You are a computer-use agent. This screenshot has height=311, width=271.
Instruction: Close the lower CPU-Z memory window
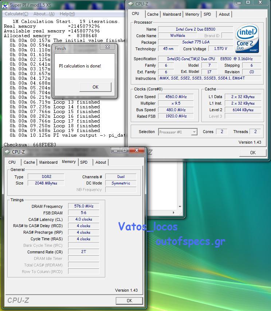click(x=137, y=150)
